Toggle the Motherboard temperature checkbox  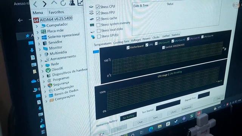pos(128,48)
